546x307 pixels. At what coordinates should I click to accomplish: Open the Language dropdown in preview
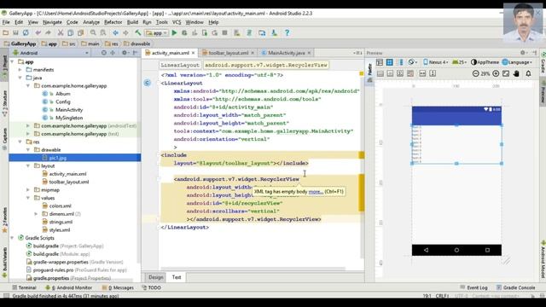click(517, 62)
